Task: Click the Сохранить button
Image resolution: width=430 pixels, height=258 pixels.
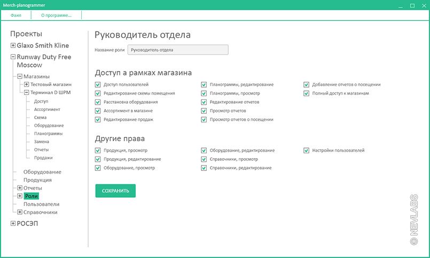Action: click(x=115, y=191)
